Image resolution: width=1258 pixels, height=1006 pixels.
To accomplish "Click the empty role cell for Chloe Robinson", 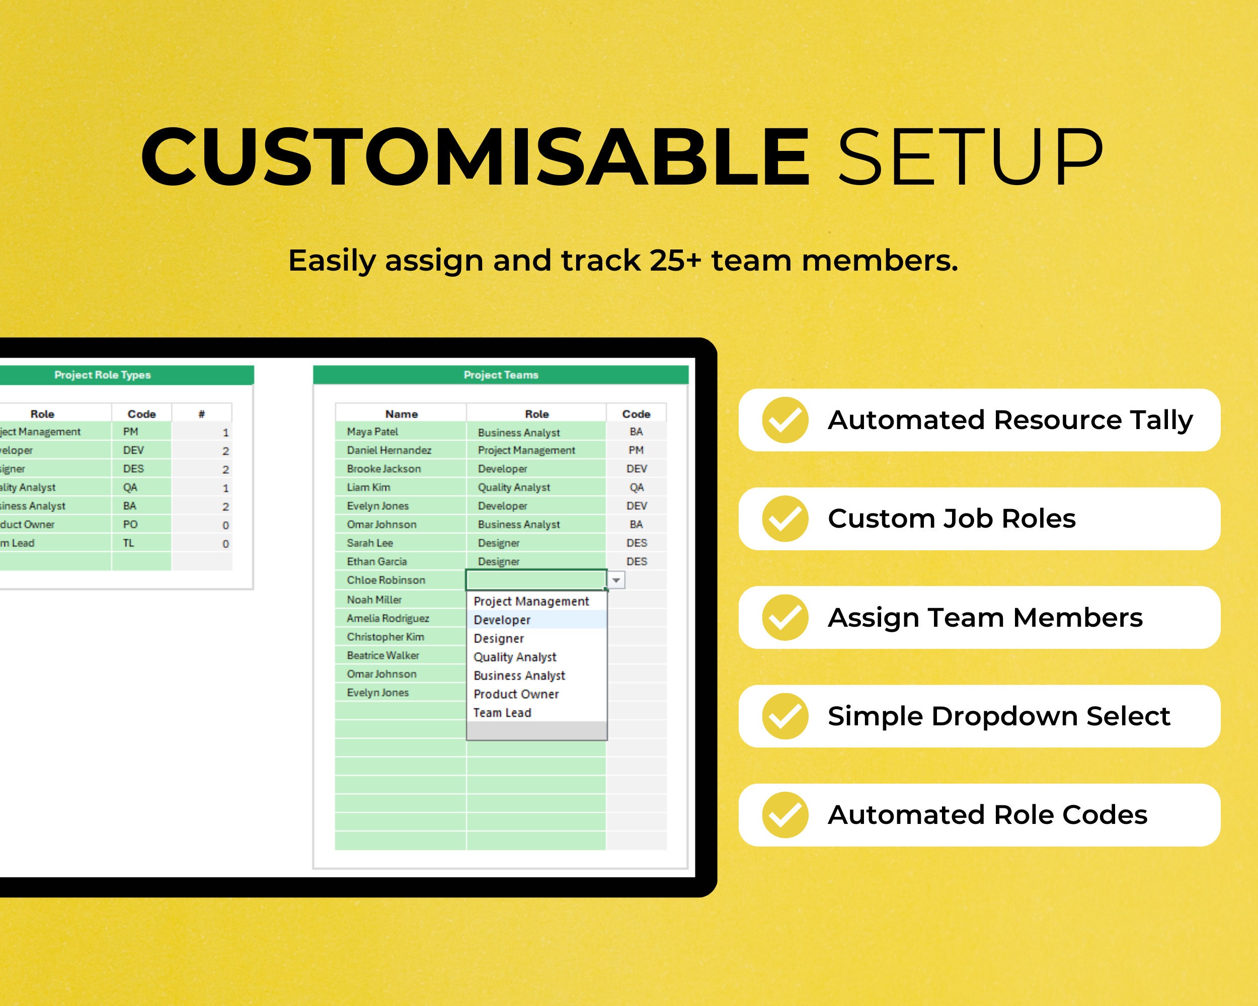I will 536,579.
